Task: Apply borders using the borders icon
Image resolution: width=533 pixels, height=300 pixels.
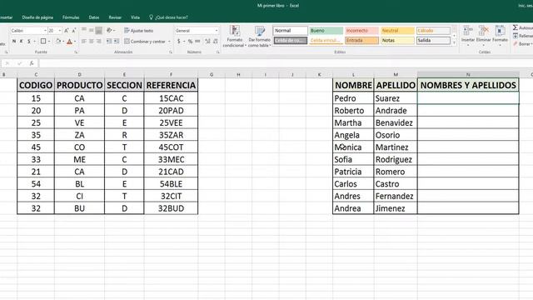Action: coord(43,41)
